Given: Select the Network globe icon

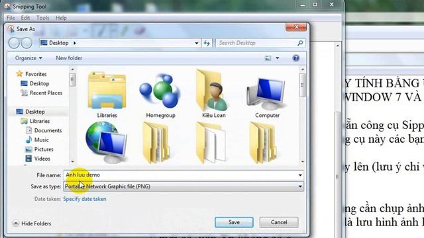Looking at the screenshot, I should pyautogui.click(x=107, y=142).
